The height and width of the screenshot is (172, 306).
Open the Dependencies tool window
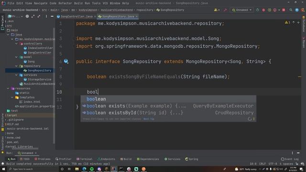[x=148, y=159]
